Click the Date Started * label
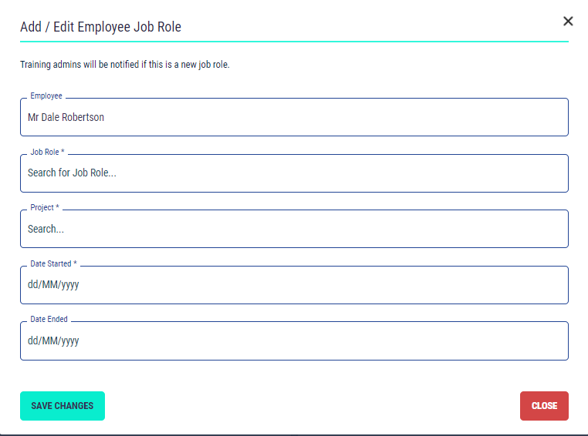The image size is (588, 436). coord(53,263)
